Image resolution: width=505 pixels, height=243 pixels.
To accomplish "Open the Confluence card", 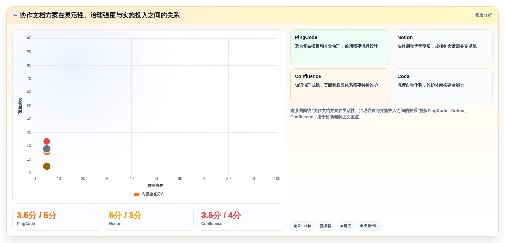I will click(340, 86).
